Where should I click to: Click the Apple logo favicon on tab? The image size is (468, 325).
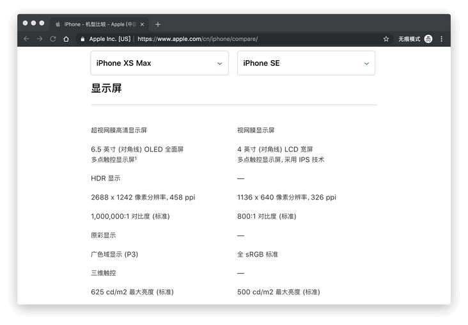coord(58,24)
